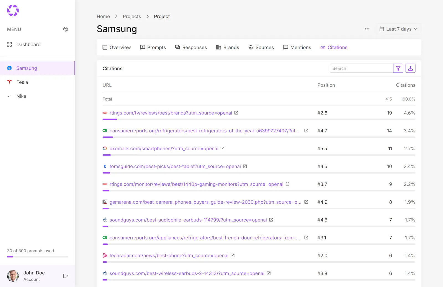This screenshot has height=287, width=443.
Task: Open external link icon for soundguys audiophile earbuds
Action: click(271, 220)
